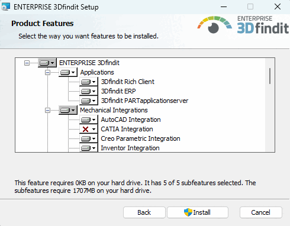This screenshot has width=290, height=226.
Task: Minimize the ENTERPRISE 3Dfindit Setup window
Action: (224, 7)
